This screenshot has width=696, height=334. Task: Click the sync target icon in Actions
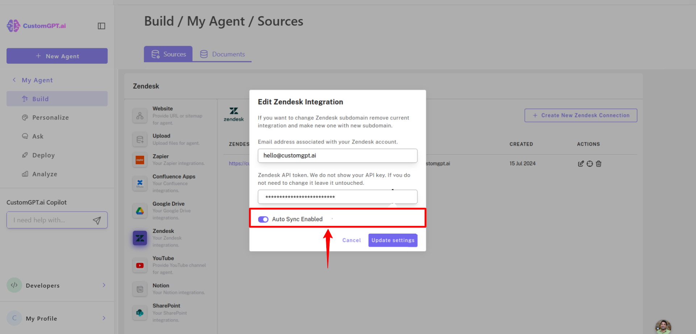click(x=590, y=164)
